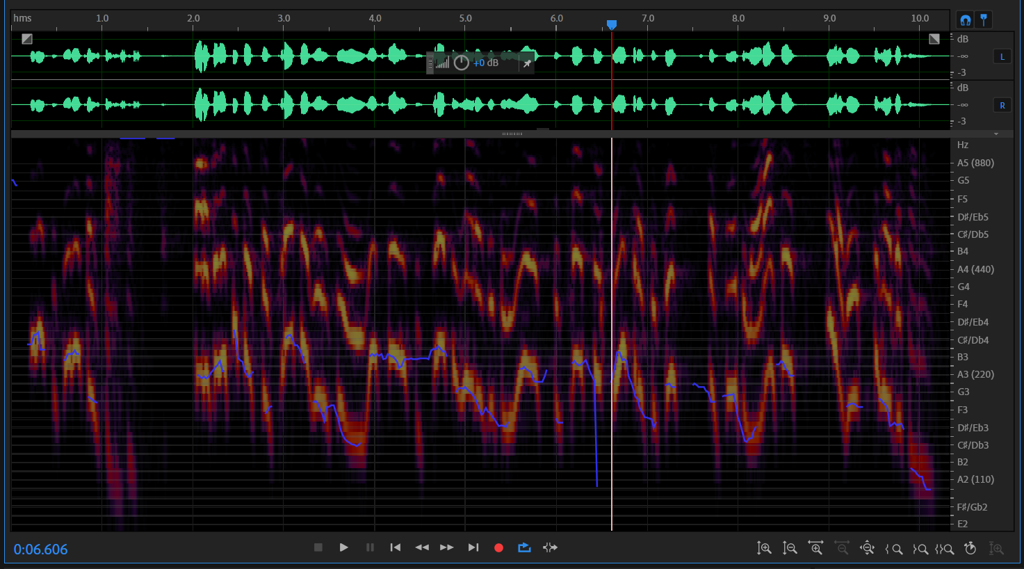Click the left channel dB scale label
This screenshot has width=1024, height=569.
click(963, 39)
